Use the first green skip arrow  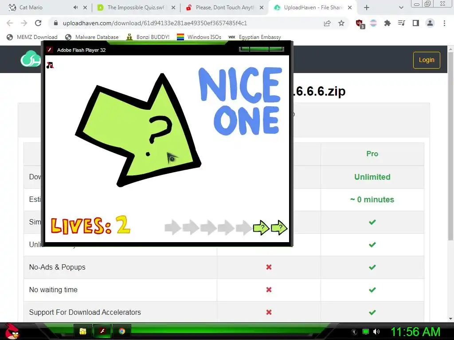pos(261,228)
